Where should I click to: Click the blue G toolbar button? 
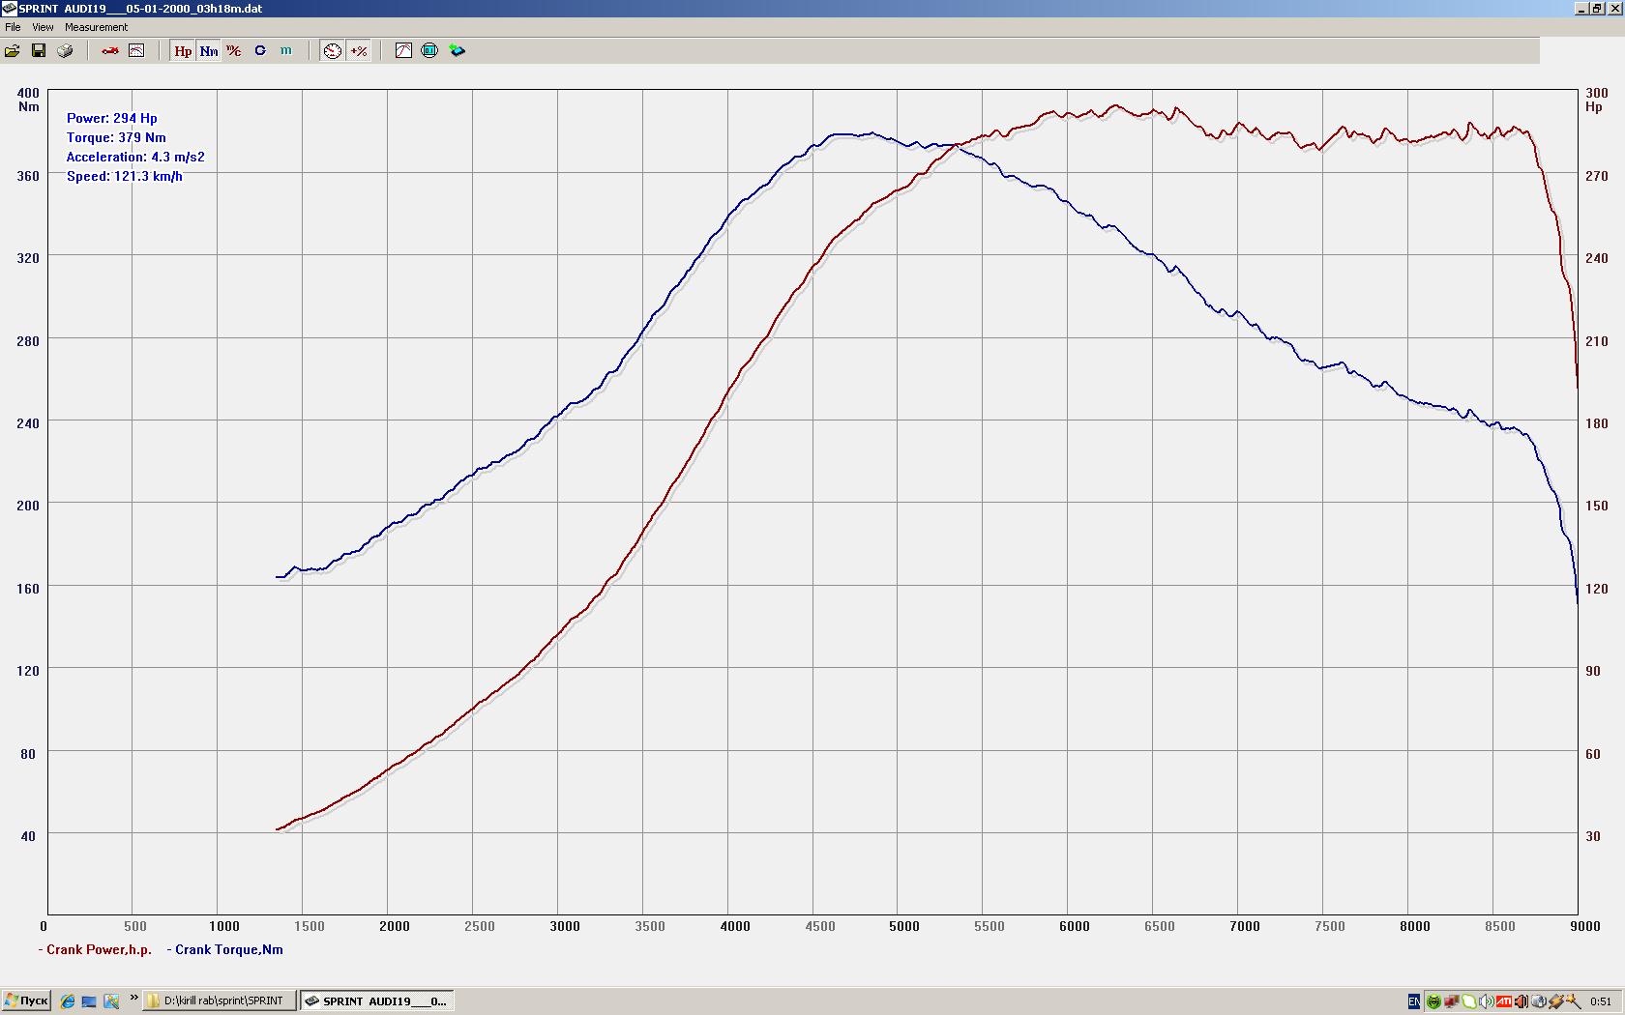pos(260,50)
